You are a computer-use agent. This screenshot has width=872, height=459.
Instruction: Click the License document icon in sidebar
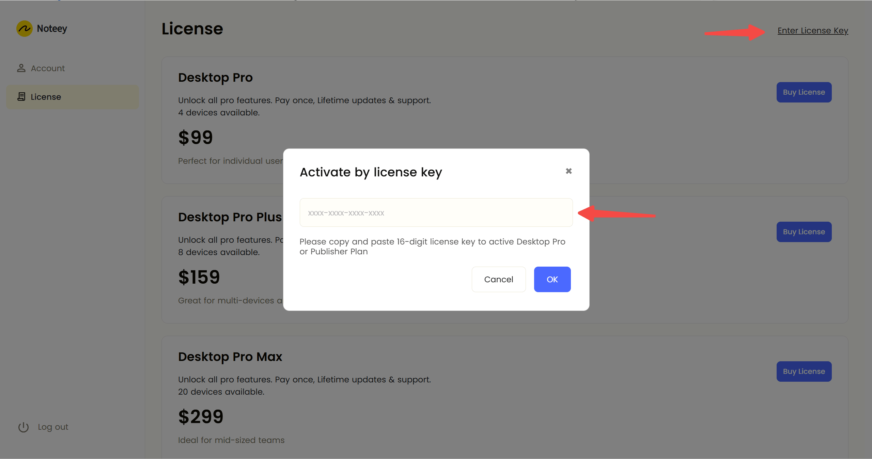point(21,97)
